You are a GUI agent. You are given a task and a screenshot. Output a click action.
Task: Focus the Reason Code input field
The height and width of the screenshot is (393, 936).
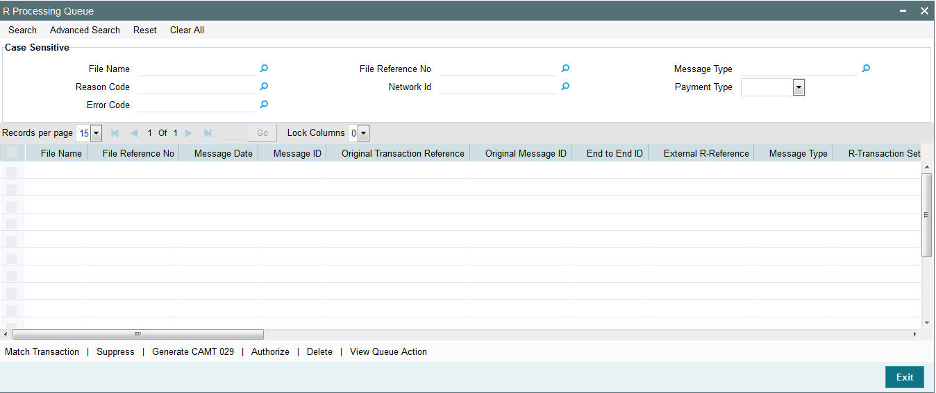[197, 87]
